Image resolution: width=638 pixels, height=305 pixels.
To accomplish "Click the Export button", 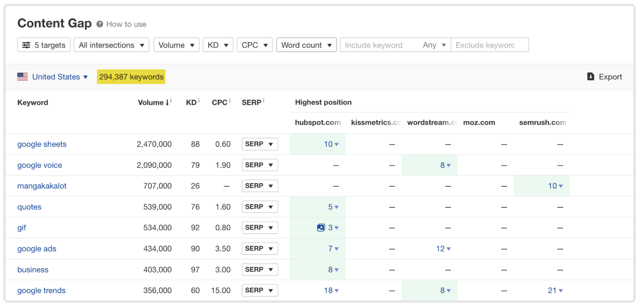I will pos(605,77).
